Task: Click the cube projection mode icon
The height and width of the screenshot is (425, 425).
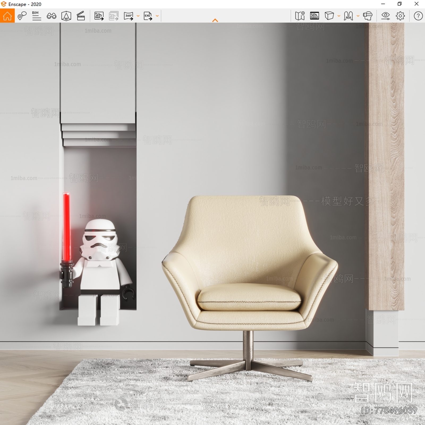Action: [329, 16]
